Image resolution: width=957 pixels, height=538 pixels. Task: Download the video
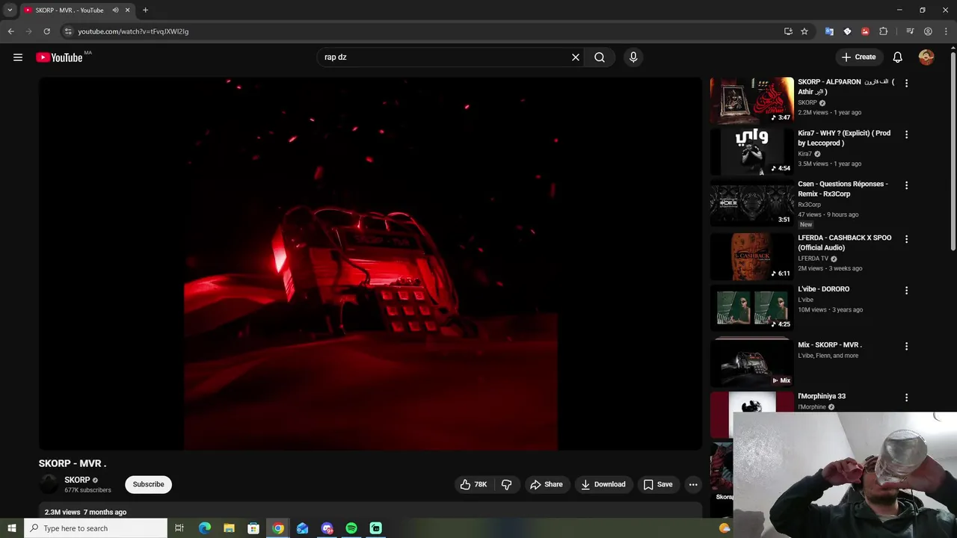pos(603,484)
